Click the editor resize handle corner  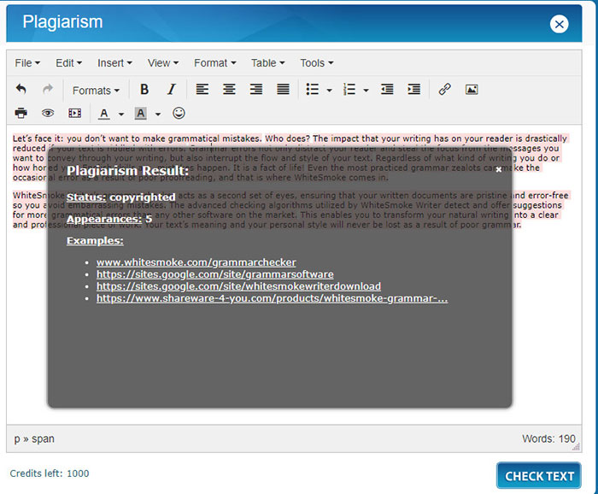coord(577,447)
